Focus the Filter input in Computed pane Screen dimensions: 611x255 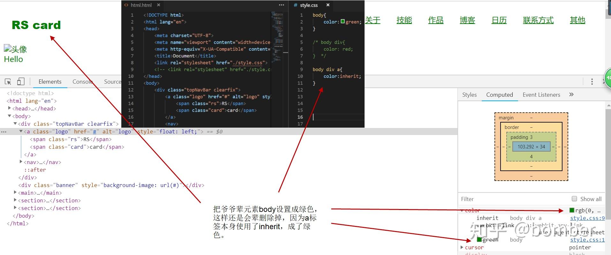514,199
